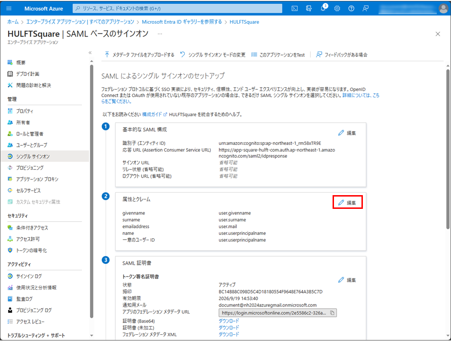Copy the federation metadata URL
The height and width of the screenshot is (341, 451).
pyautogui.click(x=332, y=313)
